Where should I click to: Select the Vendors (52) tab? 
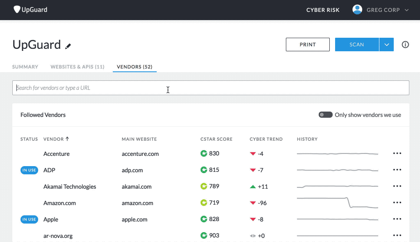(135, 67)
